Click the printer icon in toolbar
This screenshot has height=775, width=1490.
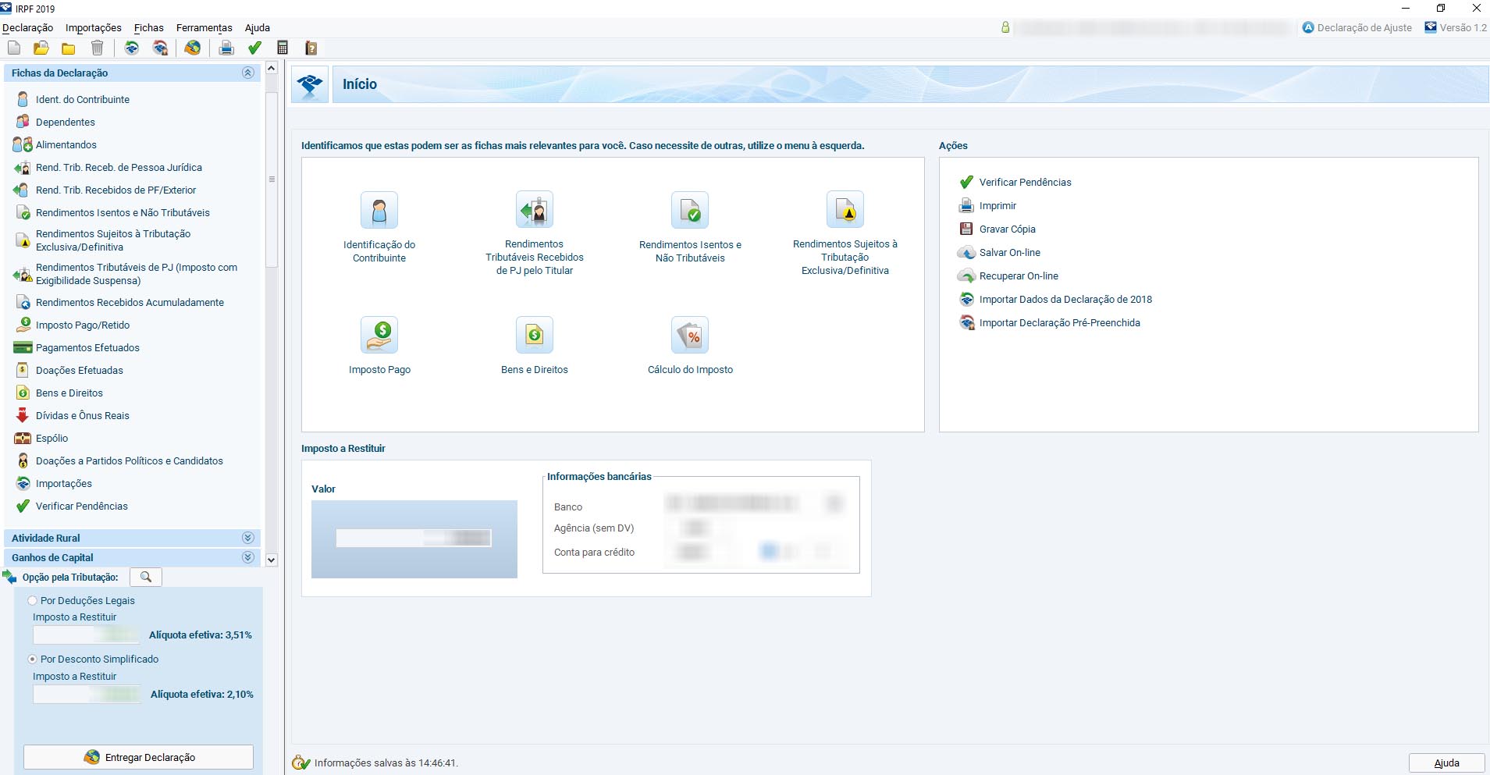pos(226,48)
